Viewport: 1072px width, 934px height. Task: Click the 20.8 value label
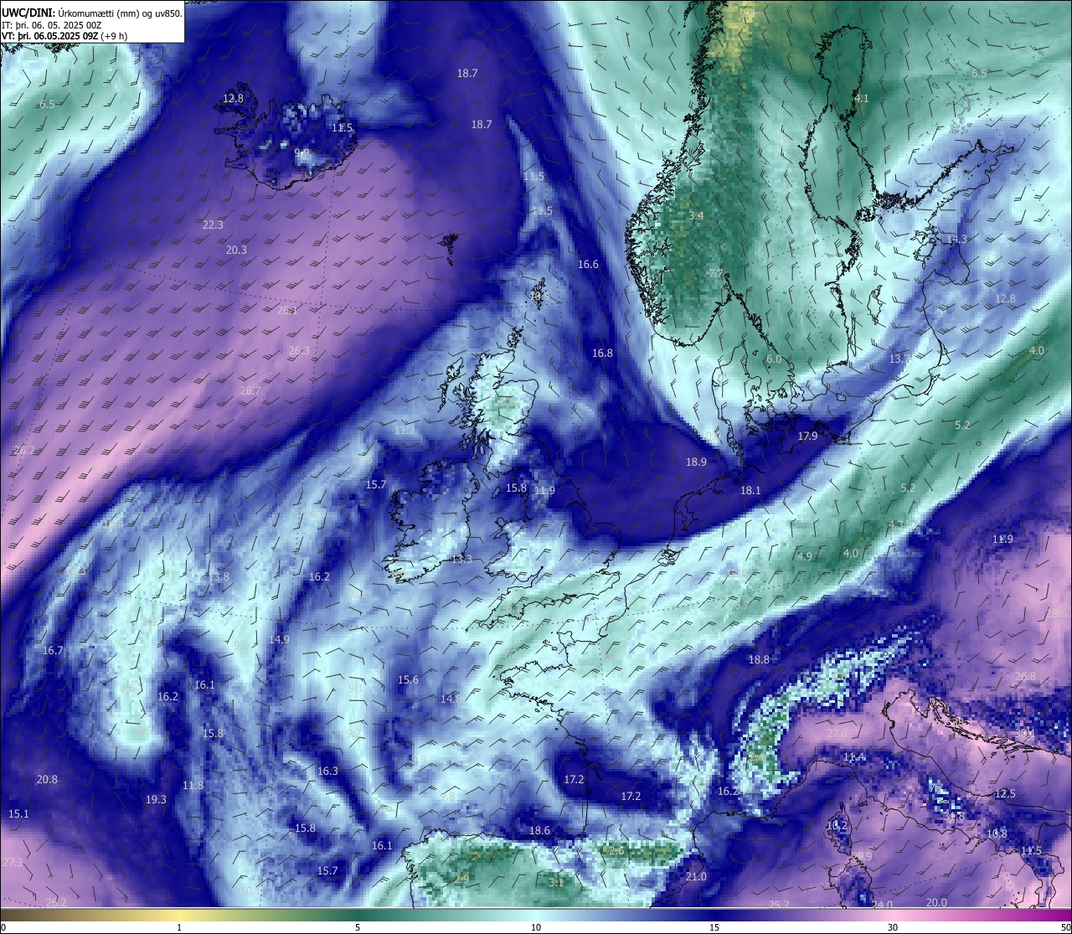(47, 779)
